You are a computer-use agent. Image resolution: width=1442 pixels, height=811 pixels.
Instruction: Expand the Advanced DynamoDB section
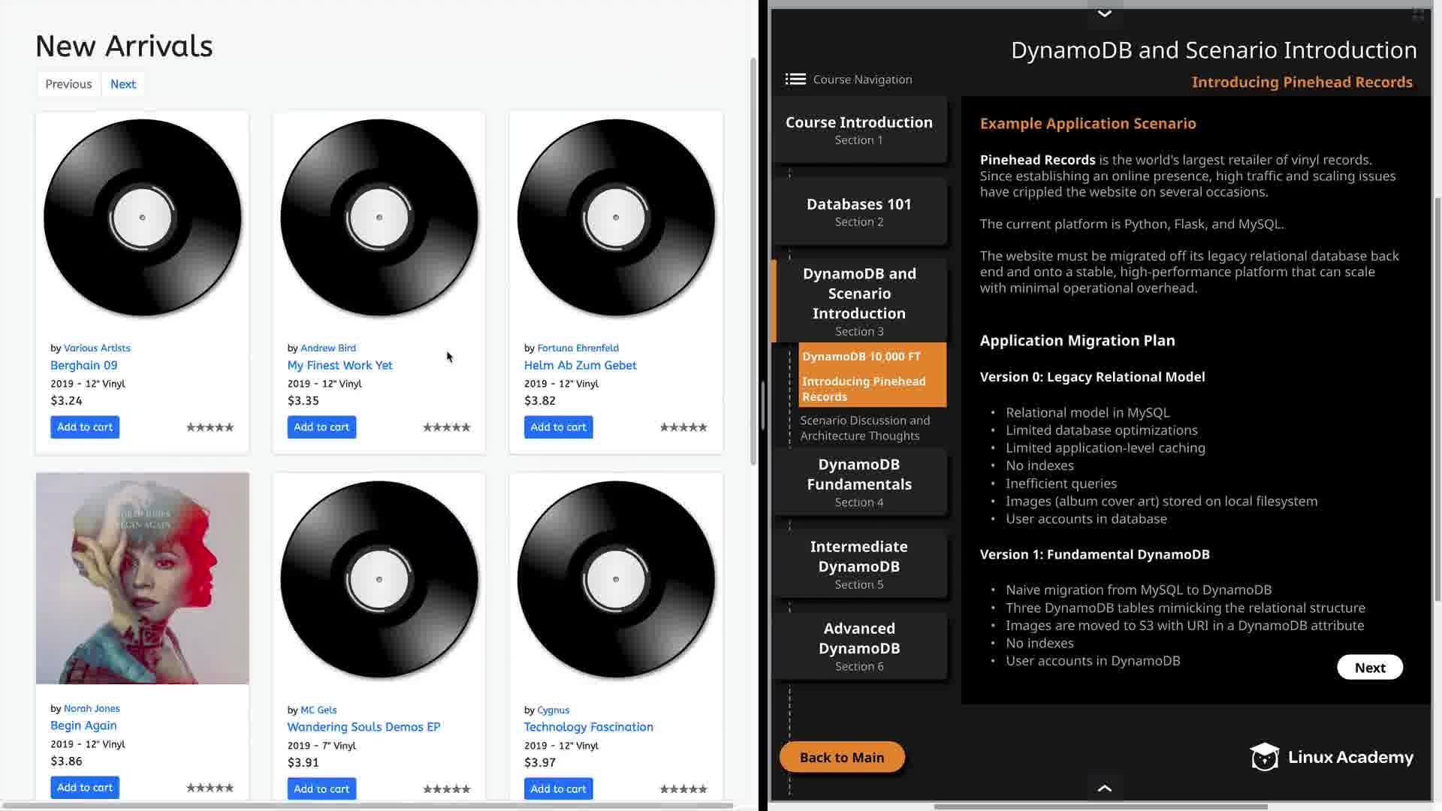858,646
